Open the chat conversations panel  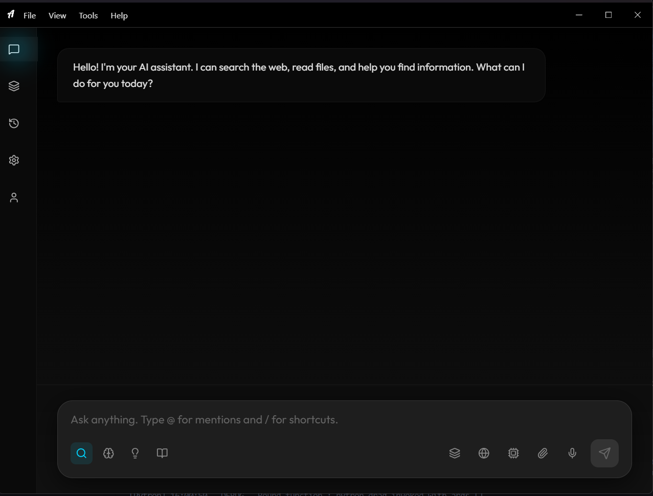pyautogui.click(x=14, y=49)
